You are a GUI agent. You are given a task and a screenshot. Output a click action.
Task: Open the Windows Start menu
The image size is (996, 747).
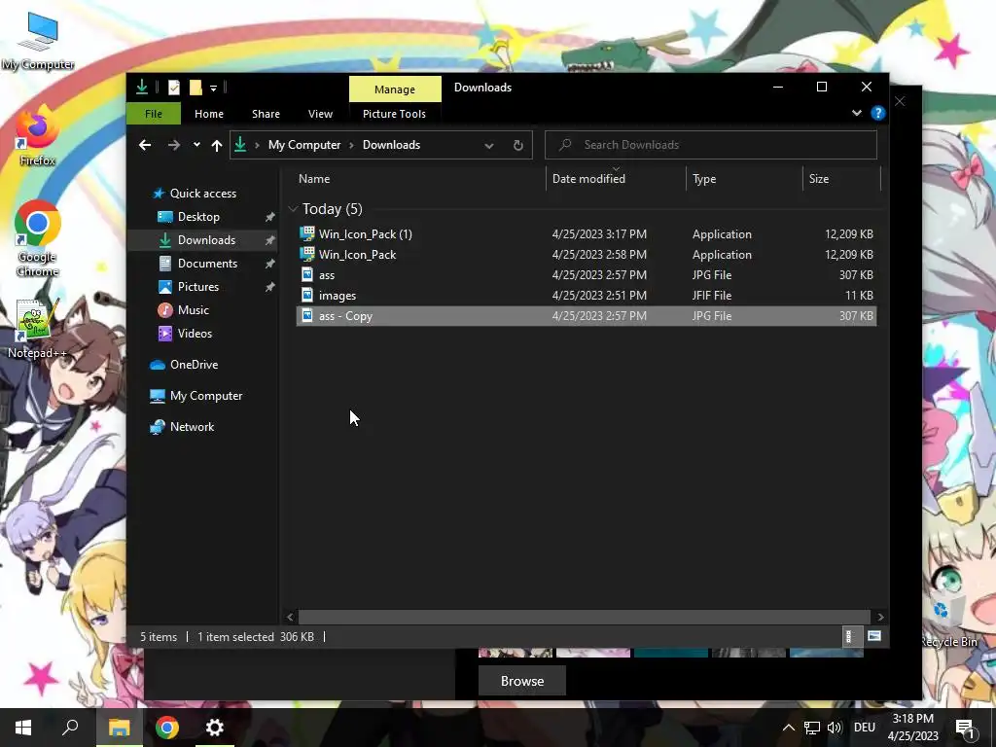23,728
